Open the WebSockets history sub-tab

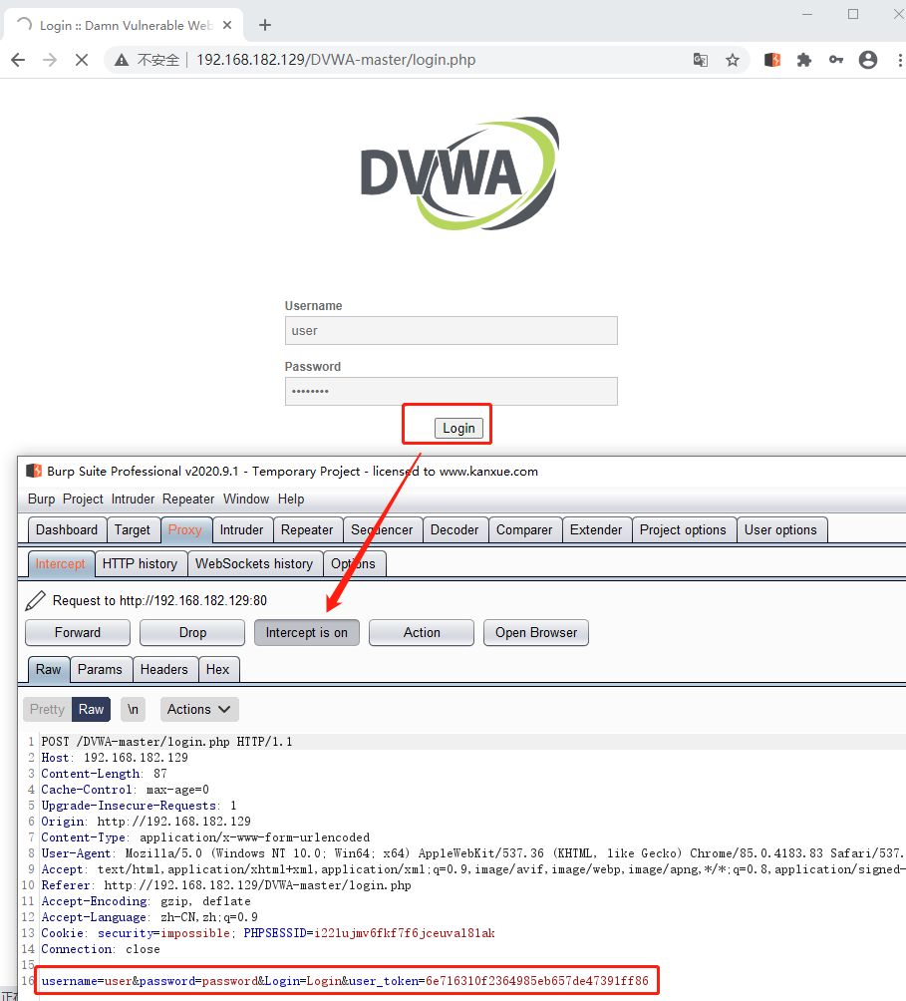tap(254, 563)
